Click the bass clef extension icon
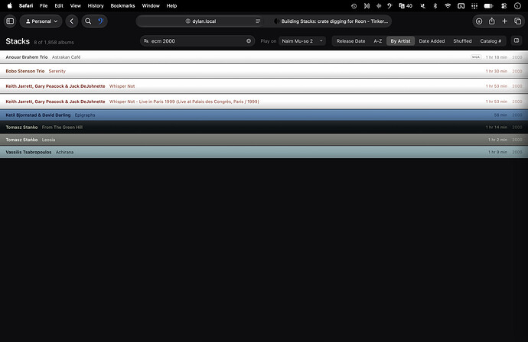The height and width of the screenshot is (342, 528). coord(101,21)
